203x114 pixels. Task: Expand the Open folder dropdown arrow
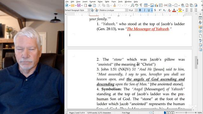[76, 5]
